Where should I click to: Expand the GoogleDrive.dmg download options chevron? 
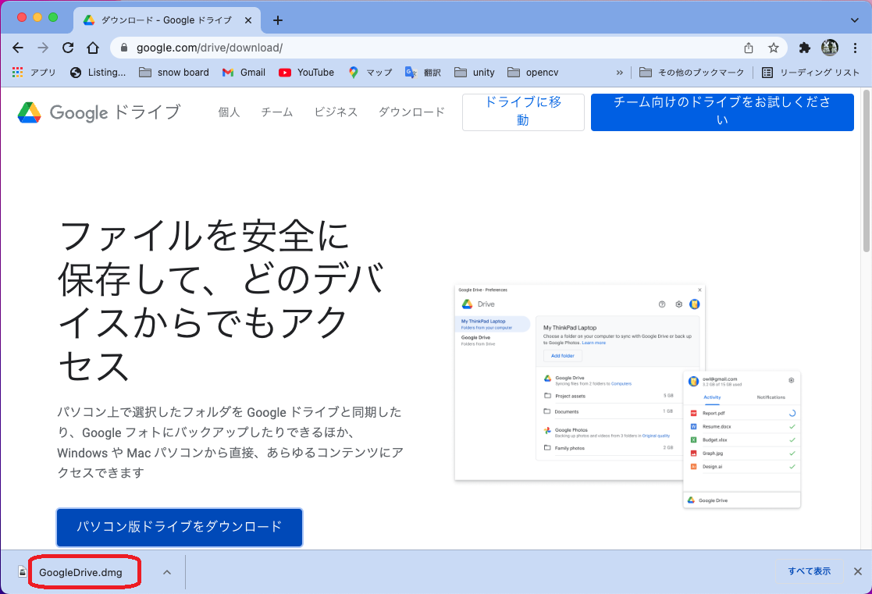166,572
